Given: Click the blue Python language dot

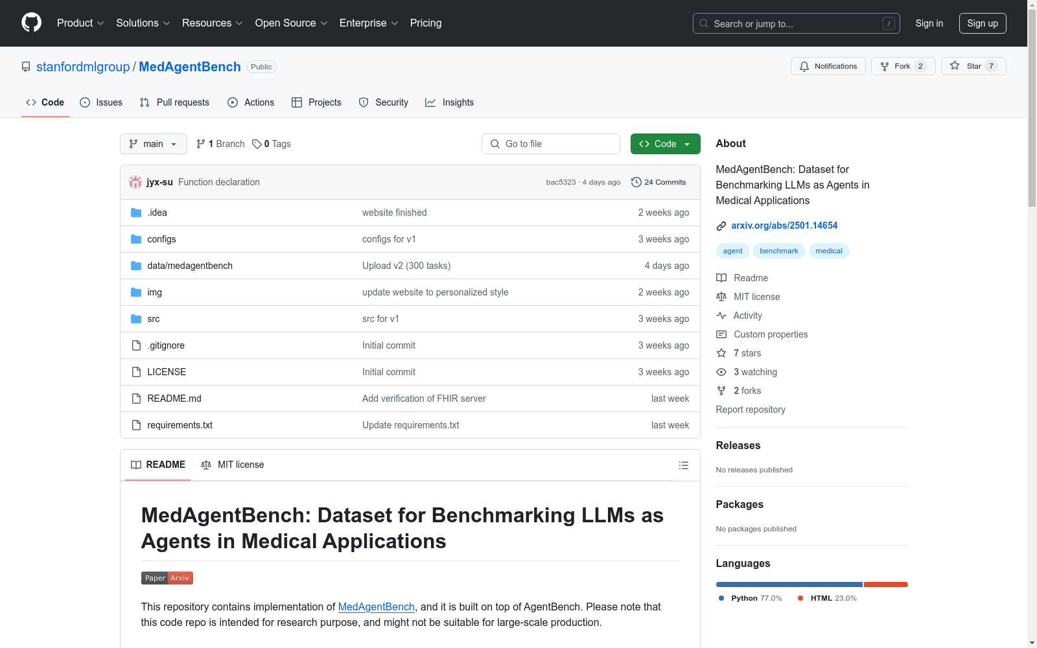Looking at the screenshot, I should coord(721,598).
